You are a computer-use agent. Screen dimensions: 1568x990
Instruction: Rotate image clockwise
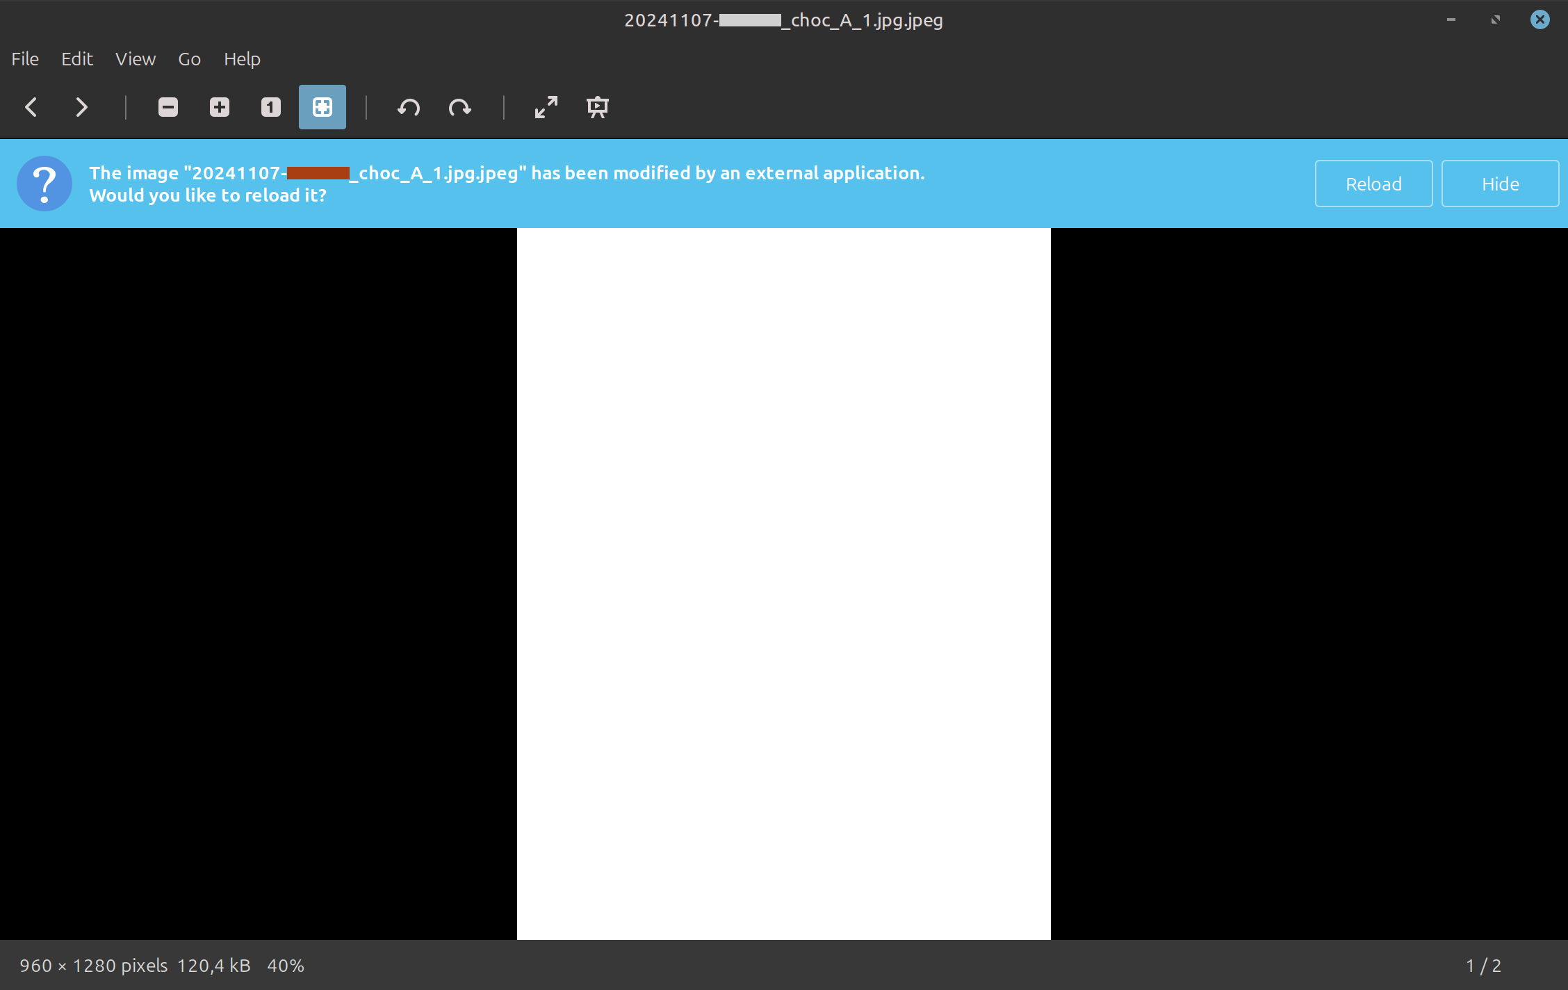(459, 107)
